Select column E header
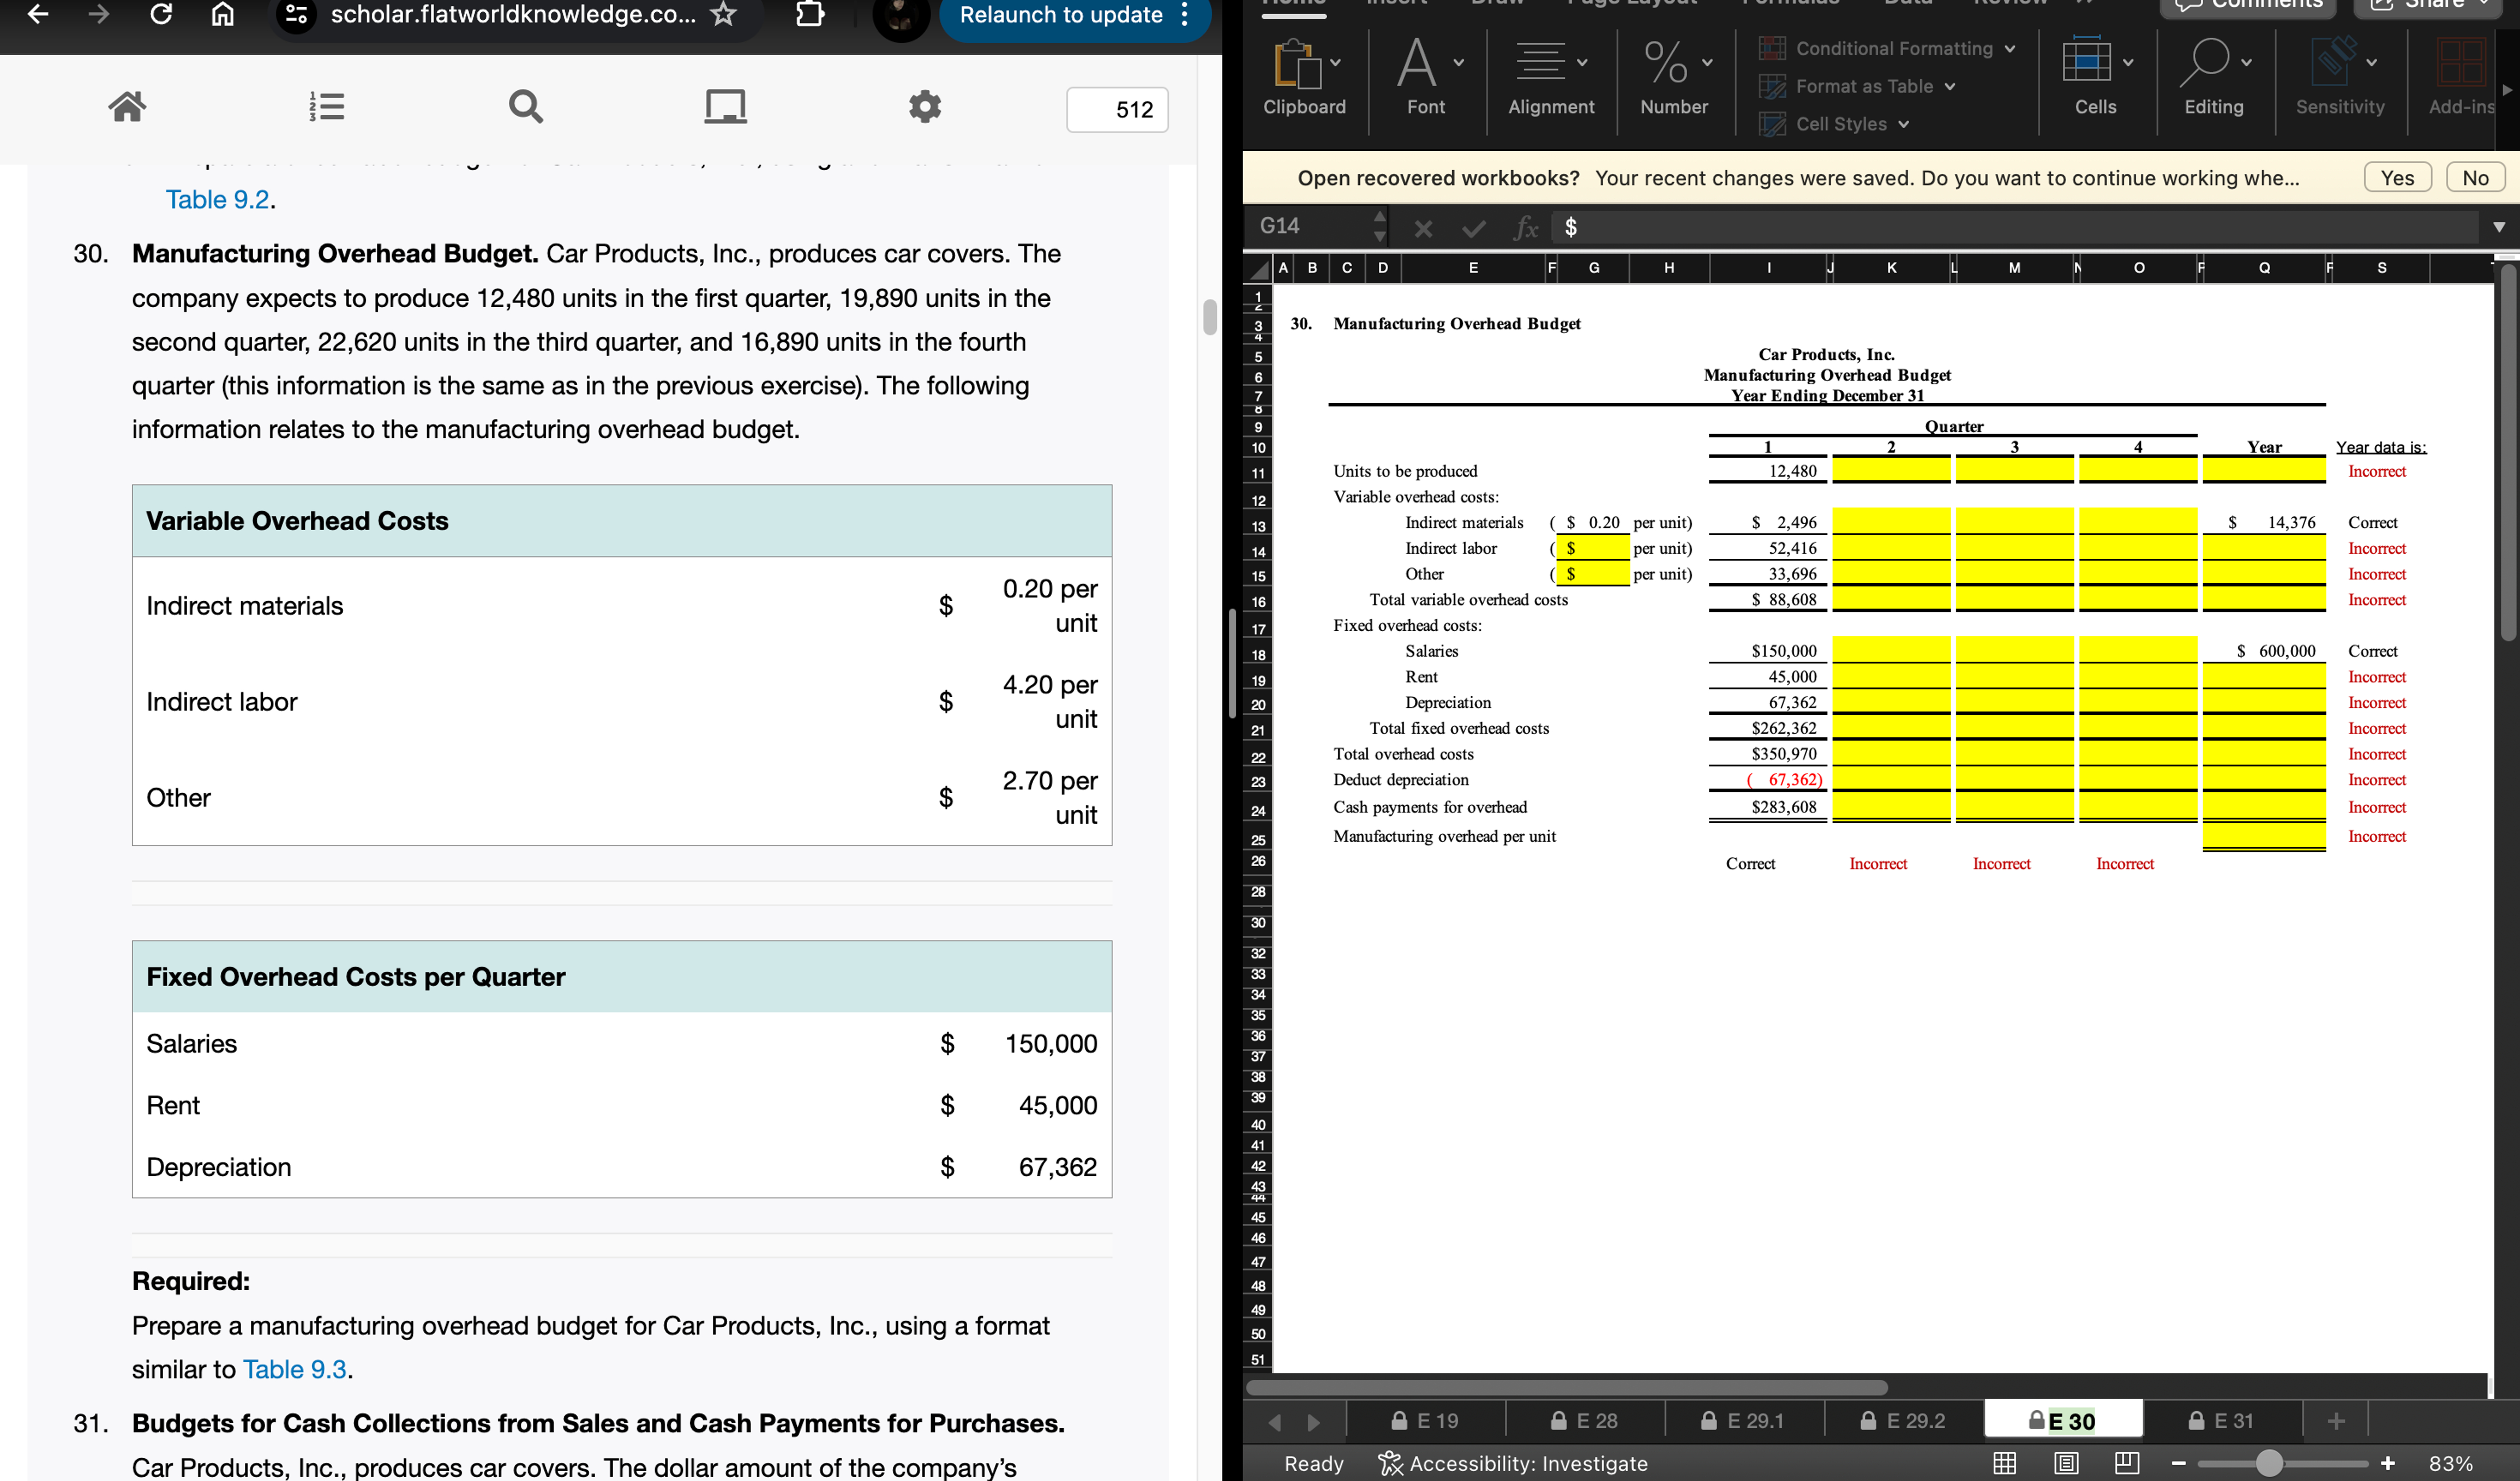 [1472, 268]
